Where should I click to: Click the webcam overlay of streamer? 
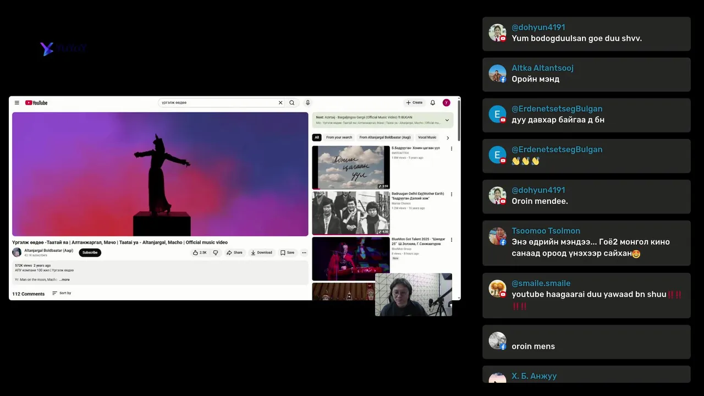pyautogui.click(x=414, y=295)
